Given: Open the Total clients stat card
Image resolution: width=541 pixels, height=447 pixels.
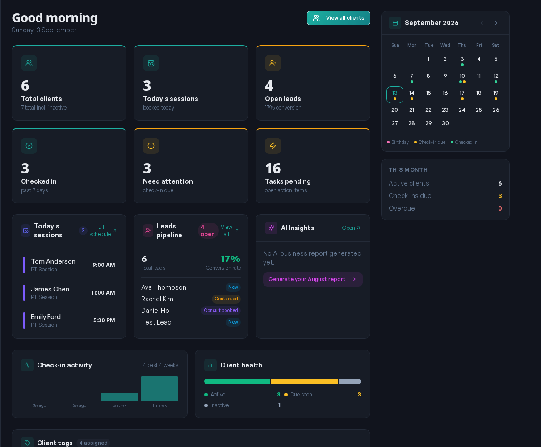Looking at the screenshot, I should 69,83.
